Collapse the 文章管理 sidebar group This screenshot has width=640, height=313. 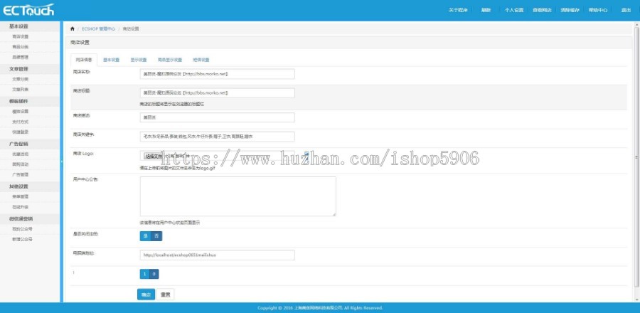click(30, 69)
